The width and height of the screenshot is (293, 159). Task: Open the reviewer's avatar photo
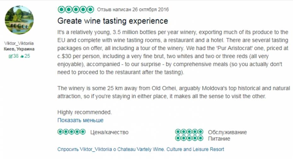click(19, 20)
